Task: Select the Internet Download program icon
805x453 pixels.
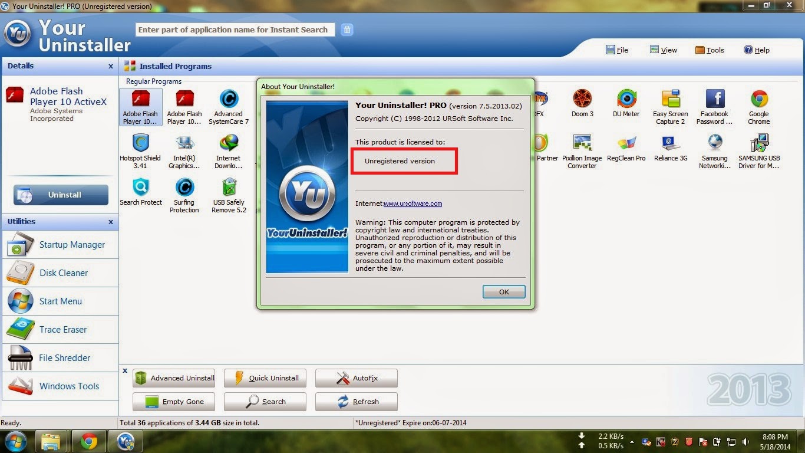Action: pyautogui.click(x=229, y=152)
